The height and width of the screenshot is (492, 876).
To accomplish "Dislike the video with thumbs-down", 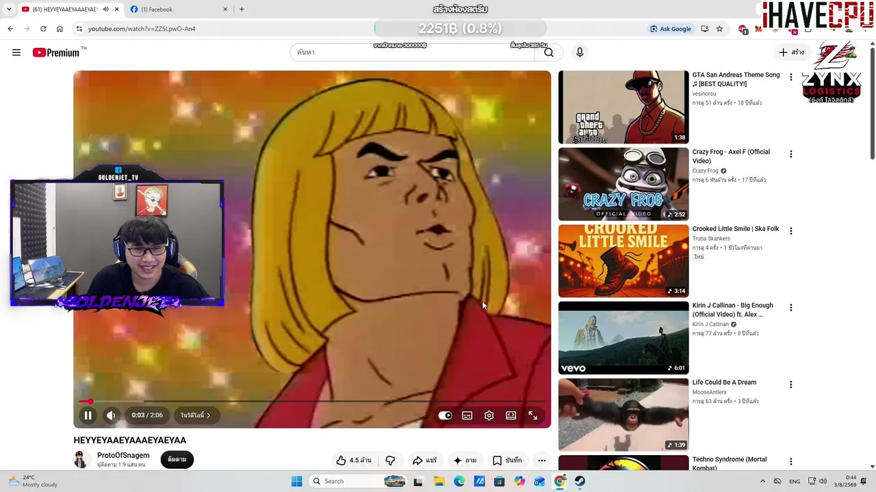I will 390,461.
